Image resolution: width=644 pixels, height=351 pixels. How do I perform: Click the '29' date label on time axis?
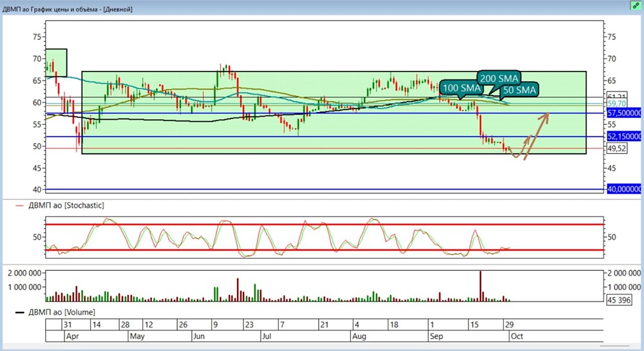click(x=509, y=325)
